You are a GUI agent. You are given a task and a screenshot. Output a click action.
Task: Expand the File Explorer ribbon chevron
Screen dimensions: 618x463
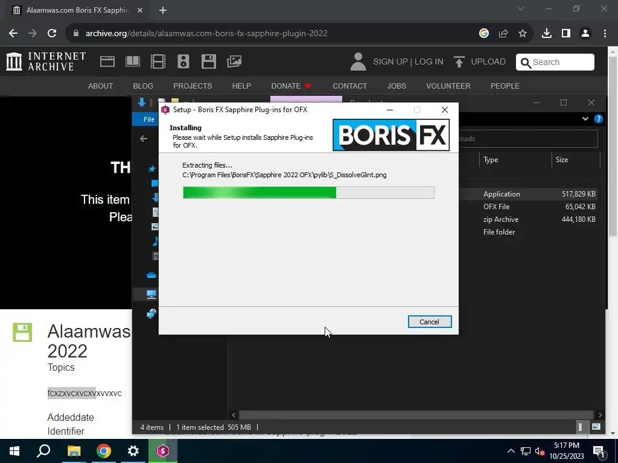585,119
